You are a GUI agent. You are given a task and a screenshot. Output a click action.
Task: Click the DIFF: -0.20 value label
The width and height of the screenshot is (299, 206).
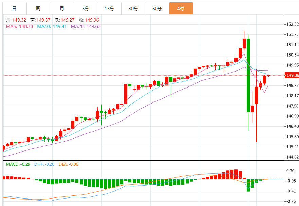pos(45,164)
